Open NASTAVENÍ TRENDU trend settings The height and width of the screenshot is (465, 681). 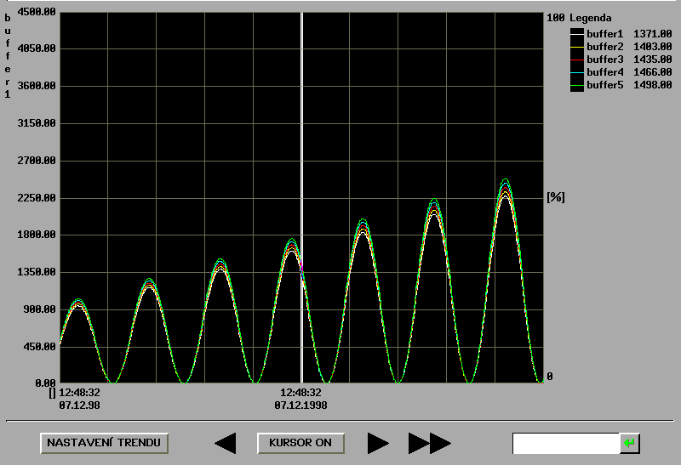pyautogui.click(x=104, y=443)
